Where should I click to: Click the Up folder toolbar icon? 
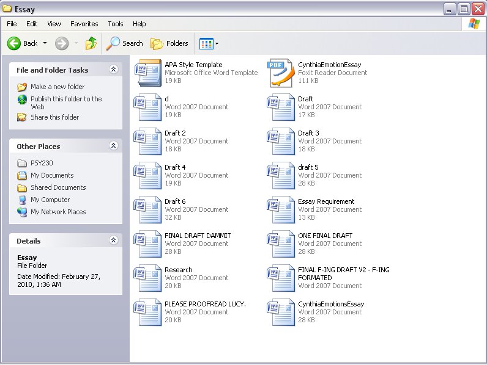click(91, 43)
